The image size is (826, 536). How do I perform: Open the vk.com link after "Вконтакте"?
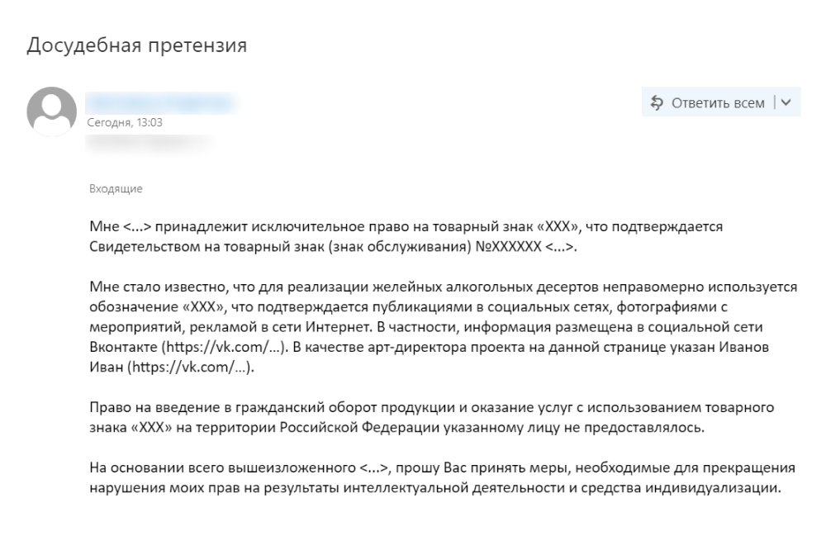point(223,348)
